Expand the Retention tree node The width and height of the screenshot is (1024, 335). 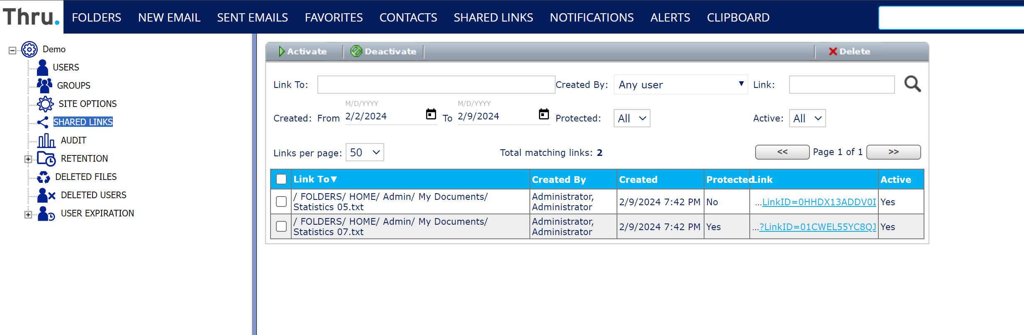point(28,159)
